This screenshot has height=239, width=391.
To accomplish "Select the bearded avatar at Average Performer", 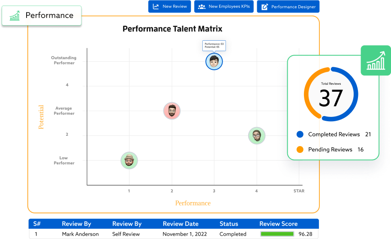I will [x=172, y=111].
